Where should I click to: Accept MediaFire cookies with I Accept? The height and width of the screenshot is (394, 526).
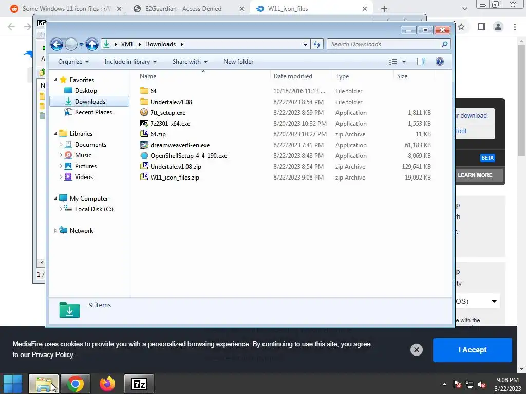pyautogui.click(x=473, y=350)
